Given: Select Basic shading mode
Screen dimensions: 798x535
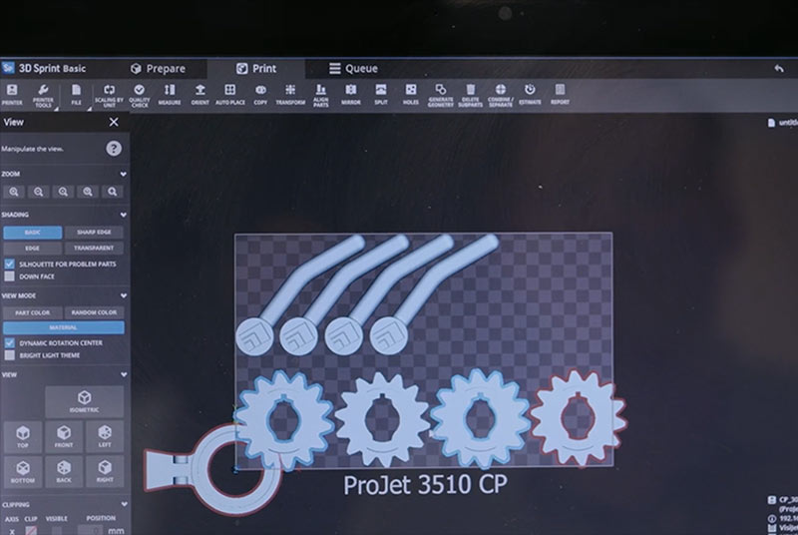Looking at the screenshot, I should point(33,233).
